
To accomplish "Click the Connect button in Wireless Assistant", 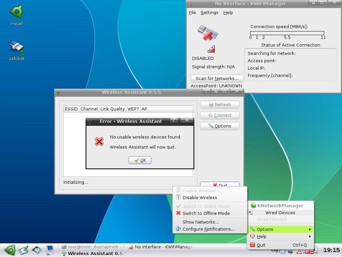I will (x=220, y=115).
